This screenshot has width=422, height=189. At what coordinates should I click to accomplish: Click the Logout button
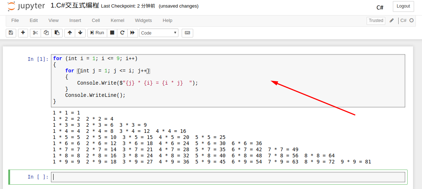pos(403,6)
